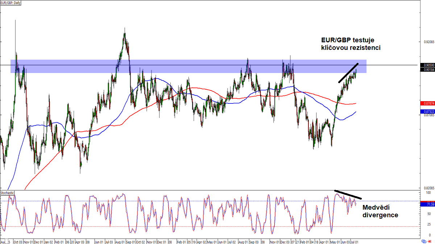This screenshot has height=244, width=435.
Task: Click the Oct 02 date label
Action: point(140,241)
